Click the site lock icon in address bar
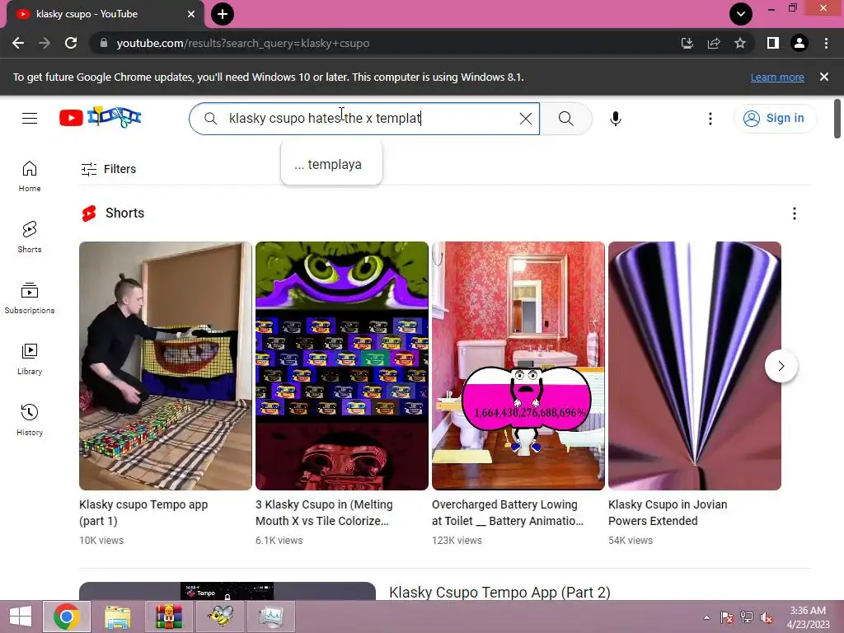The width and height of the screenshot is (844, 633). (104, 43)
